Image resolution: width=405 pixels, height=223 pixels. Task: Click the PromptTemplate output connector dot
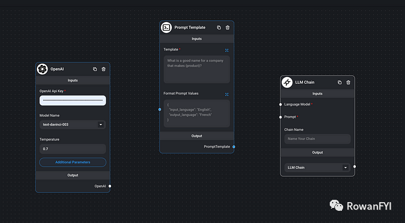(x=234, y=147)
